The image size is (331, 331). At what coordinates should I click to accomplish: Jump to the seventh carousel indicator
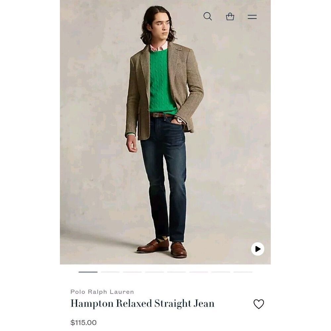(220, 272)
